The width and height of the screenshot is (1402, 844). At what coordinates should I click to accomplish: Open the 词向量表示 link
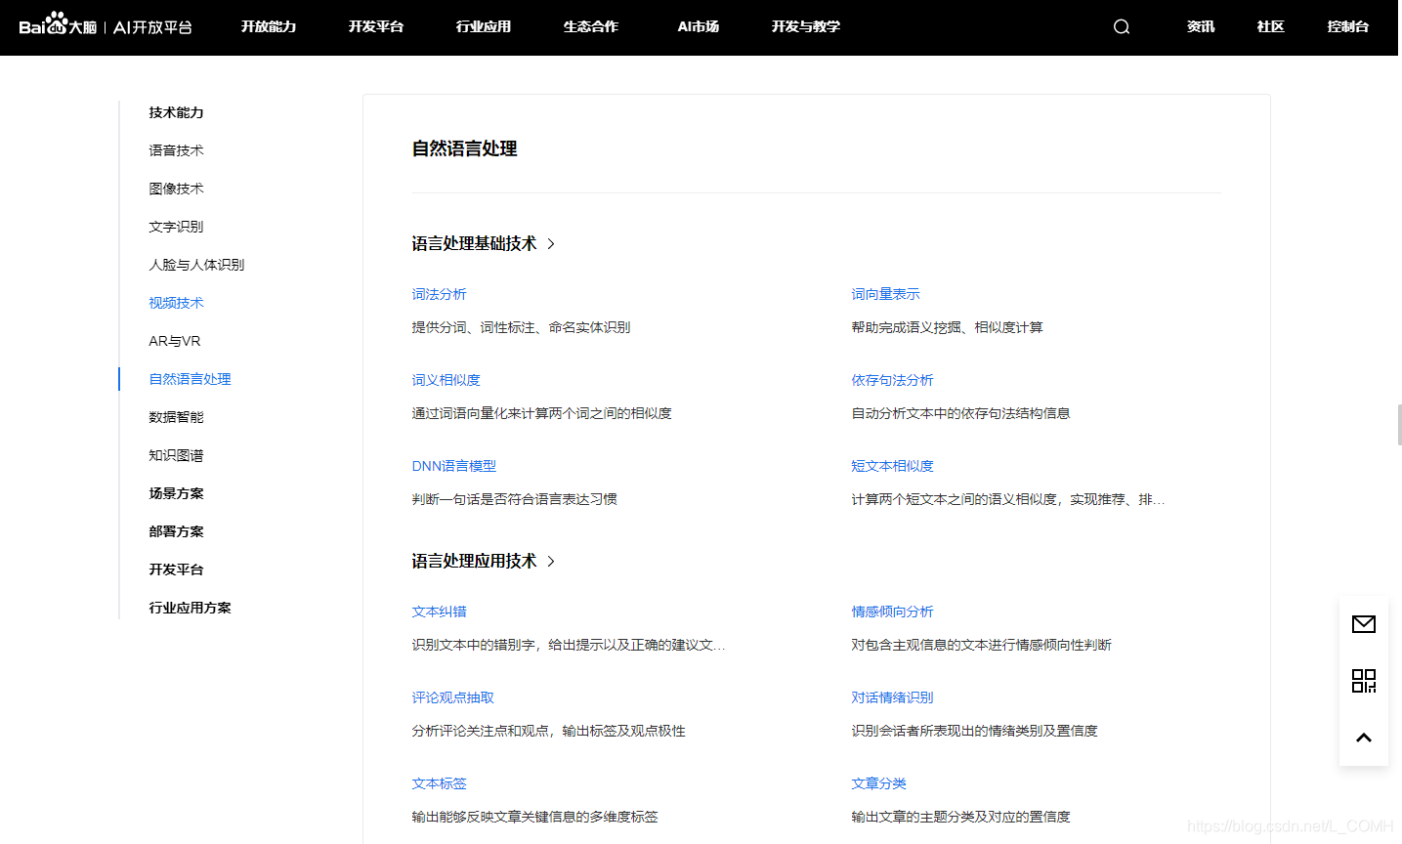(886, 294)
